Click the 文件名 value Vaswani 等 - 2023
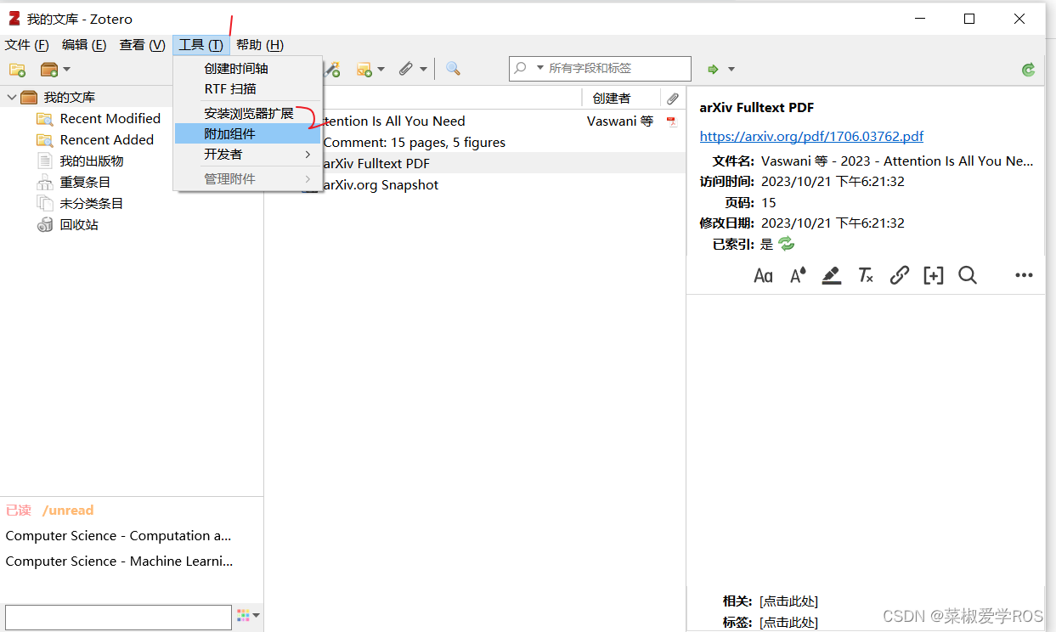This screenshot has height=632, width=1056. [898, 161]
